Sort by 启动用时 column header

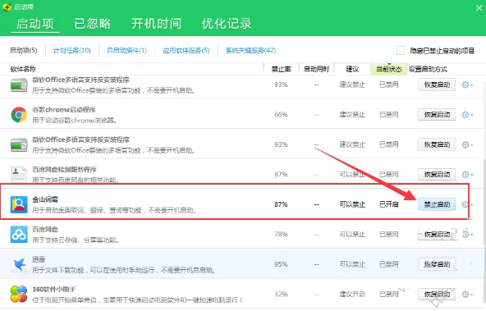[316, 69]
